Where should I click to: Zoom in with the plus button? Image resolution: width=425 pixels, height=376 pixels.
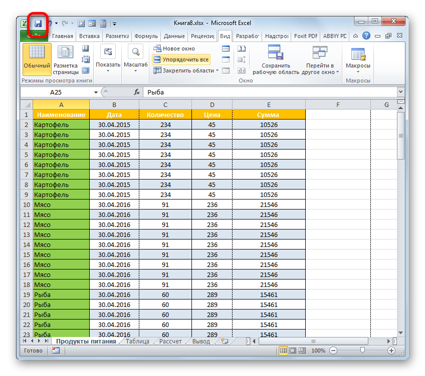click(x=391, y=350)
